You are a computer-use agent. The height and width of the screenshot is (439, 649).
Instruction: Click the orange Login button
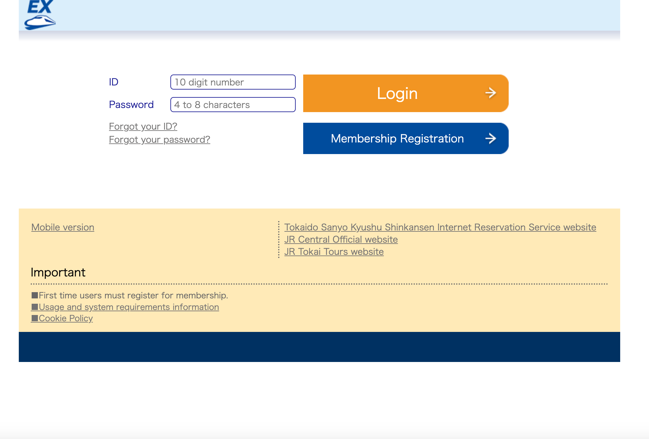[x=406, y=93]
